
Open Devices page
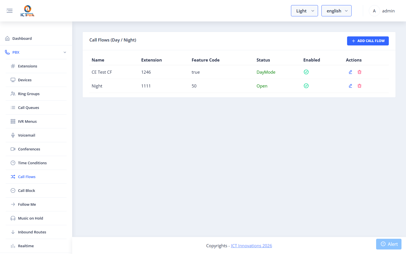[x=25, y=80]
